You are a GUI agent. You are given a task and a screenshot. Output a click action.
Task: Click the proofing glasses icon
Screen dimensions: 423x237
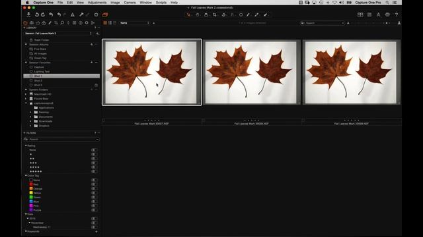pos(387,14)
